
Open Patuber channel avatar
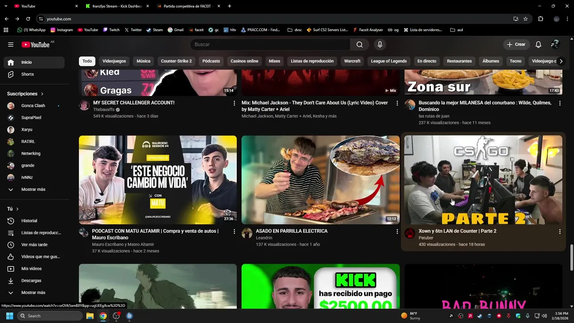click(x=410, y=233)
